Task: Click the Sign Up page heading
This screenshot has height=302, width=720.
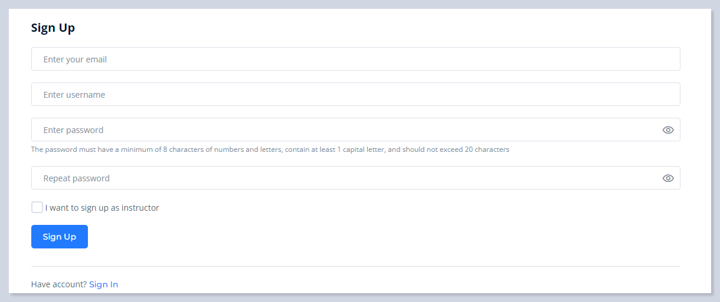Action: point(53,28)
